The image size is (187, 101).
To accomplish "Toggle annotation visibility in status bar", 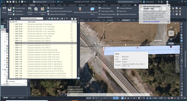I will pos(122,98).
